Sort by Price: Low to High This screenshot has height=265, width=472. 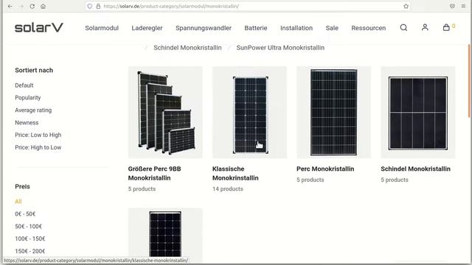tap(38, 135)
